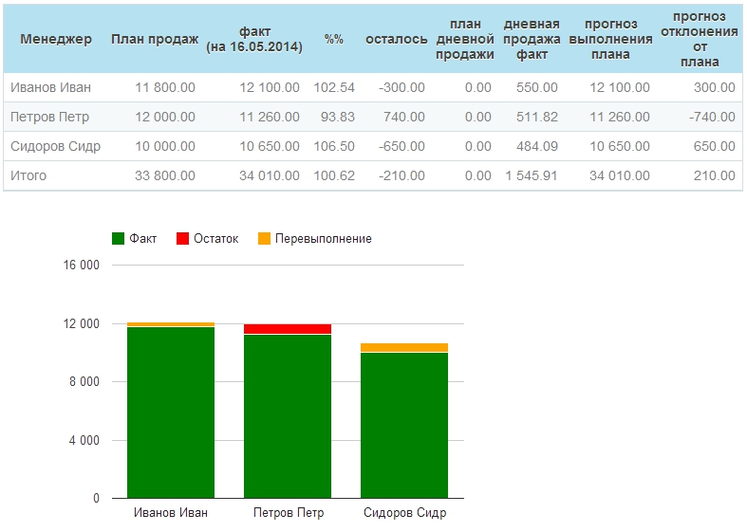Select the Петров Петр table row name

tap(48, 117)
